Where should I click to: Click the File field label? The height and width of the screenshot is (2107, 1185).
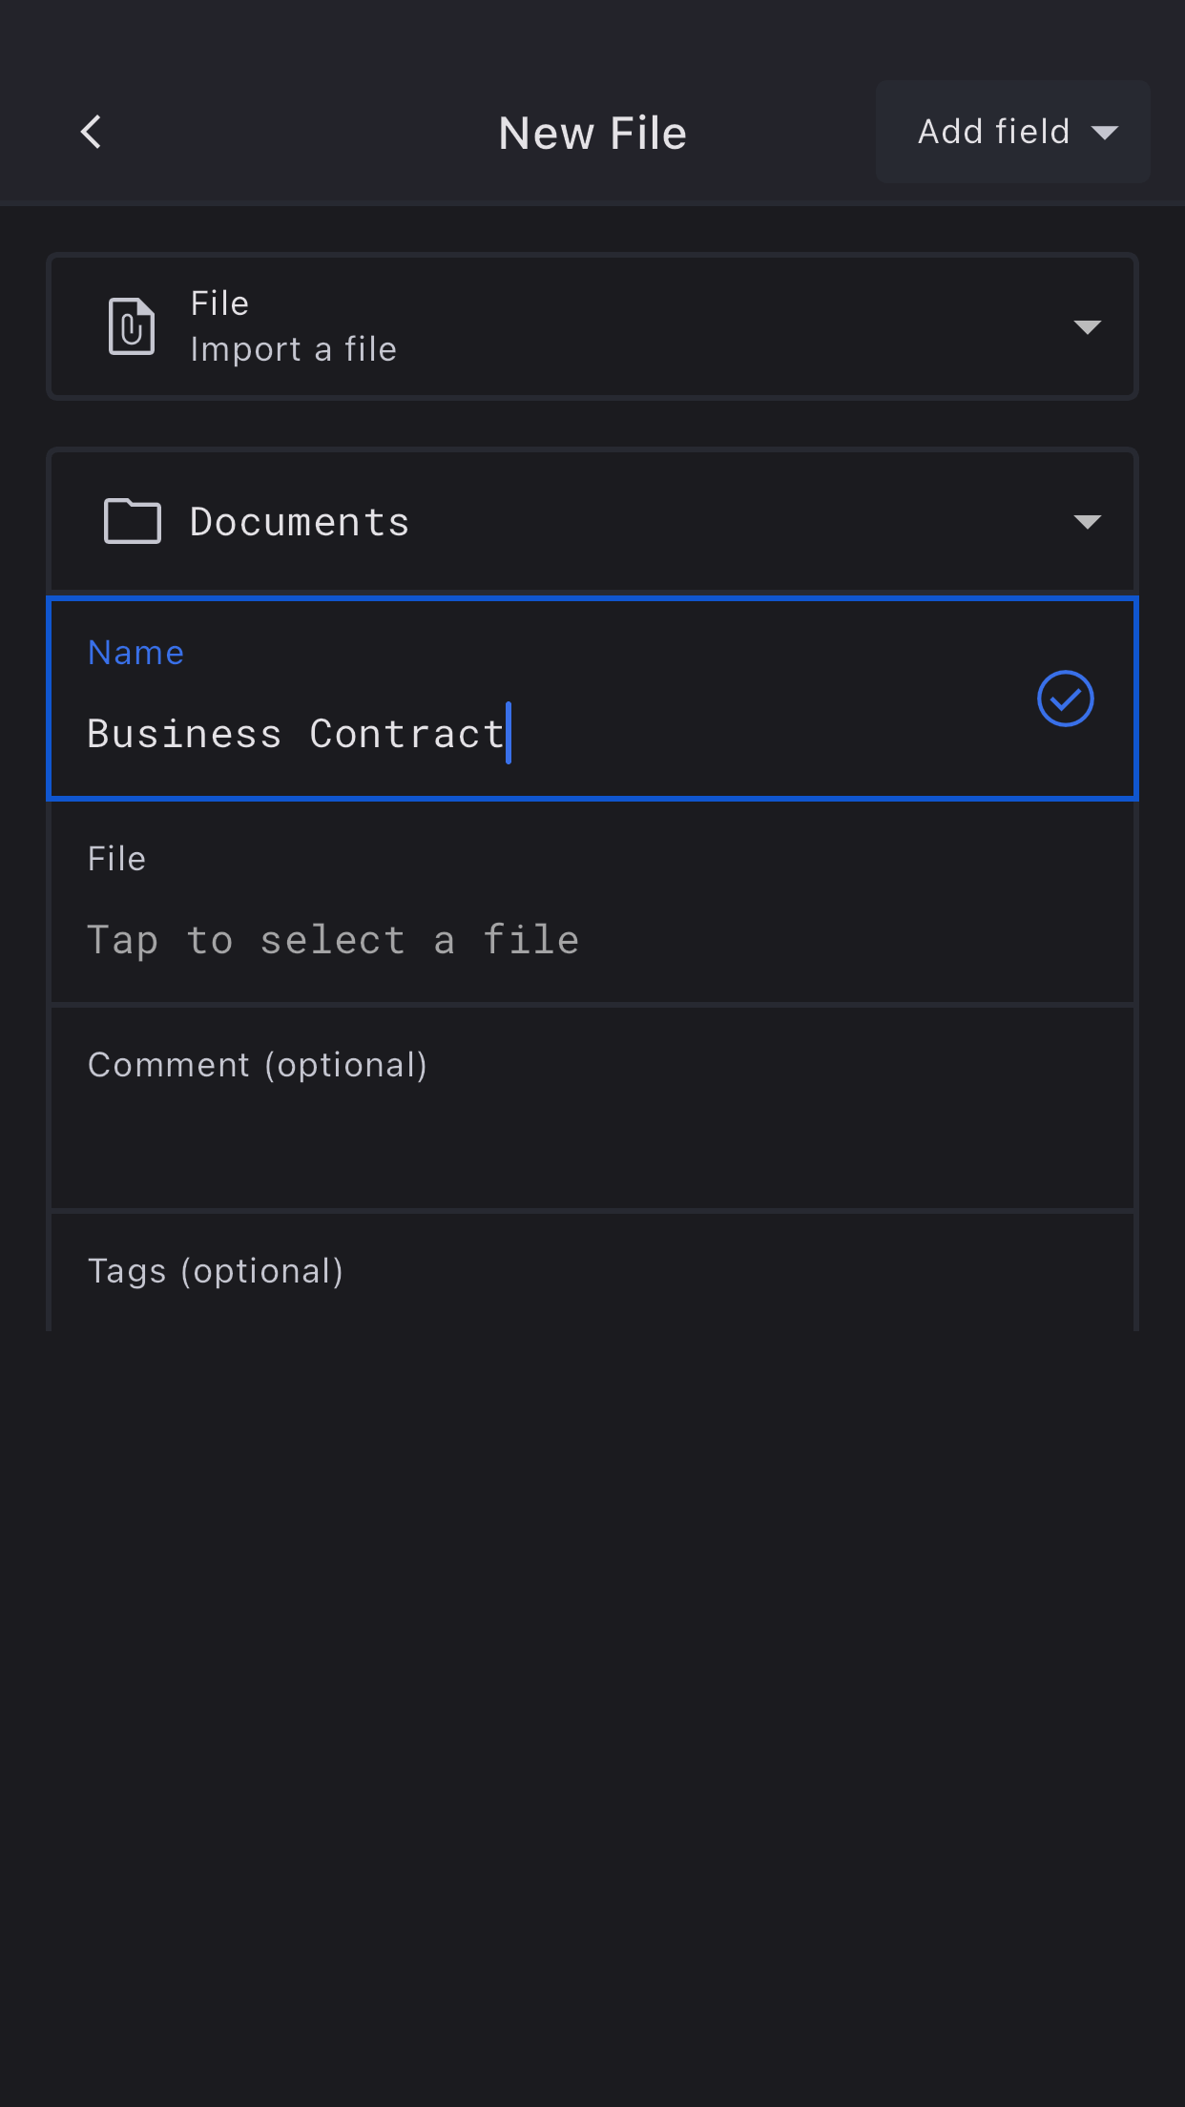tap(116, 859)
